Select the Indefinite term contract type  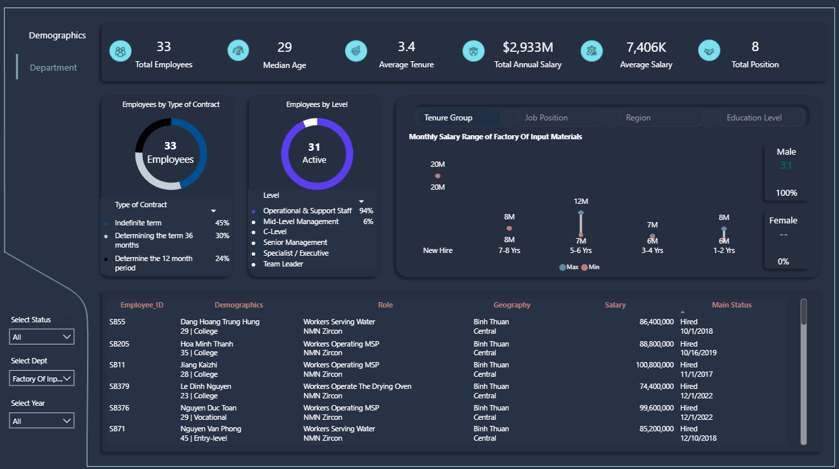[x=138, y=223]
